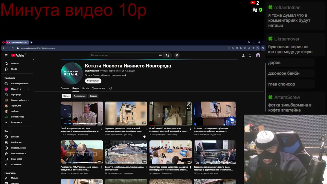327x184 pixels.
Task: Open the on-screen keyboard icon in search box
Action: [160, 55]
